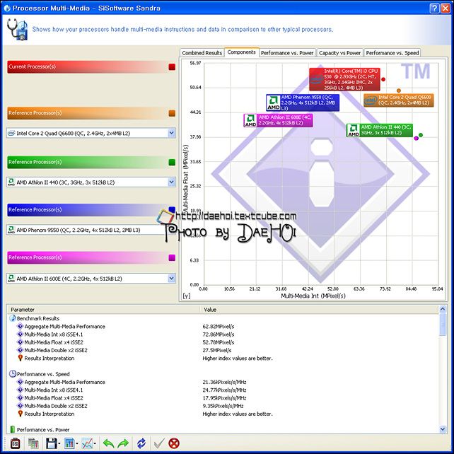Image resolution: width=454 pixels, height=454 pixels.
Task: Click the Performance vs. Speed clock icon
Action: [x=13, y=374]
